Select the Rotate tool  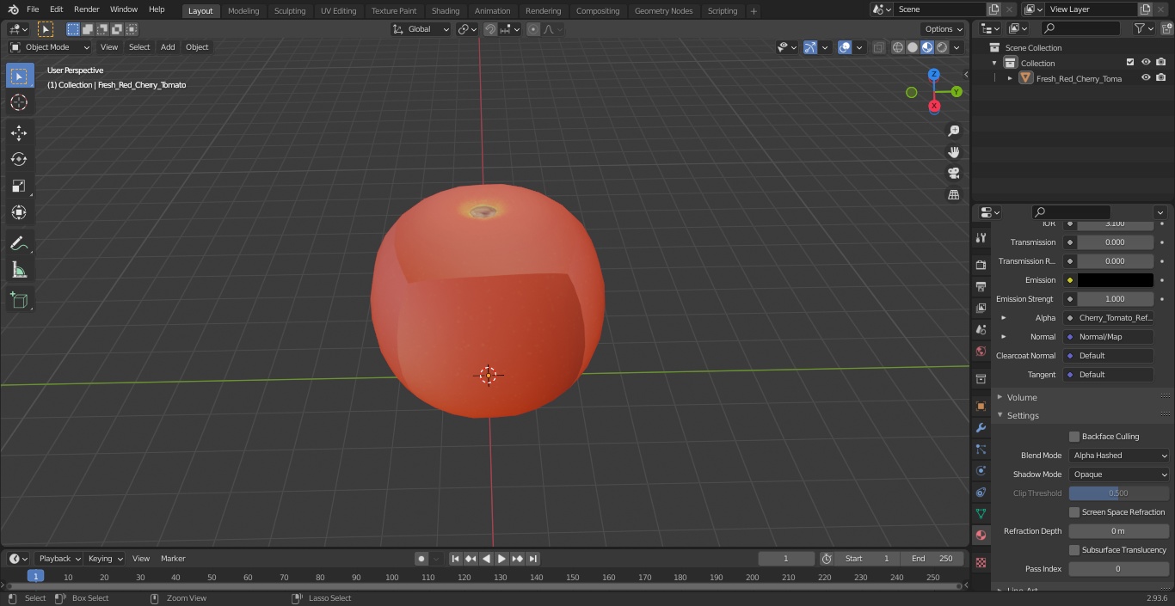click(19, 159)
